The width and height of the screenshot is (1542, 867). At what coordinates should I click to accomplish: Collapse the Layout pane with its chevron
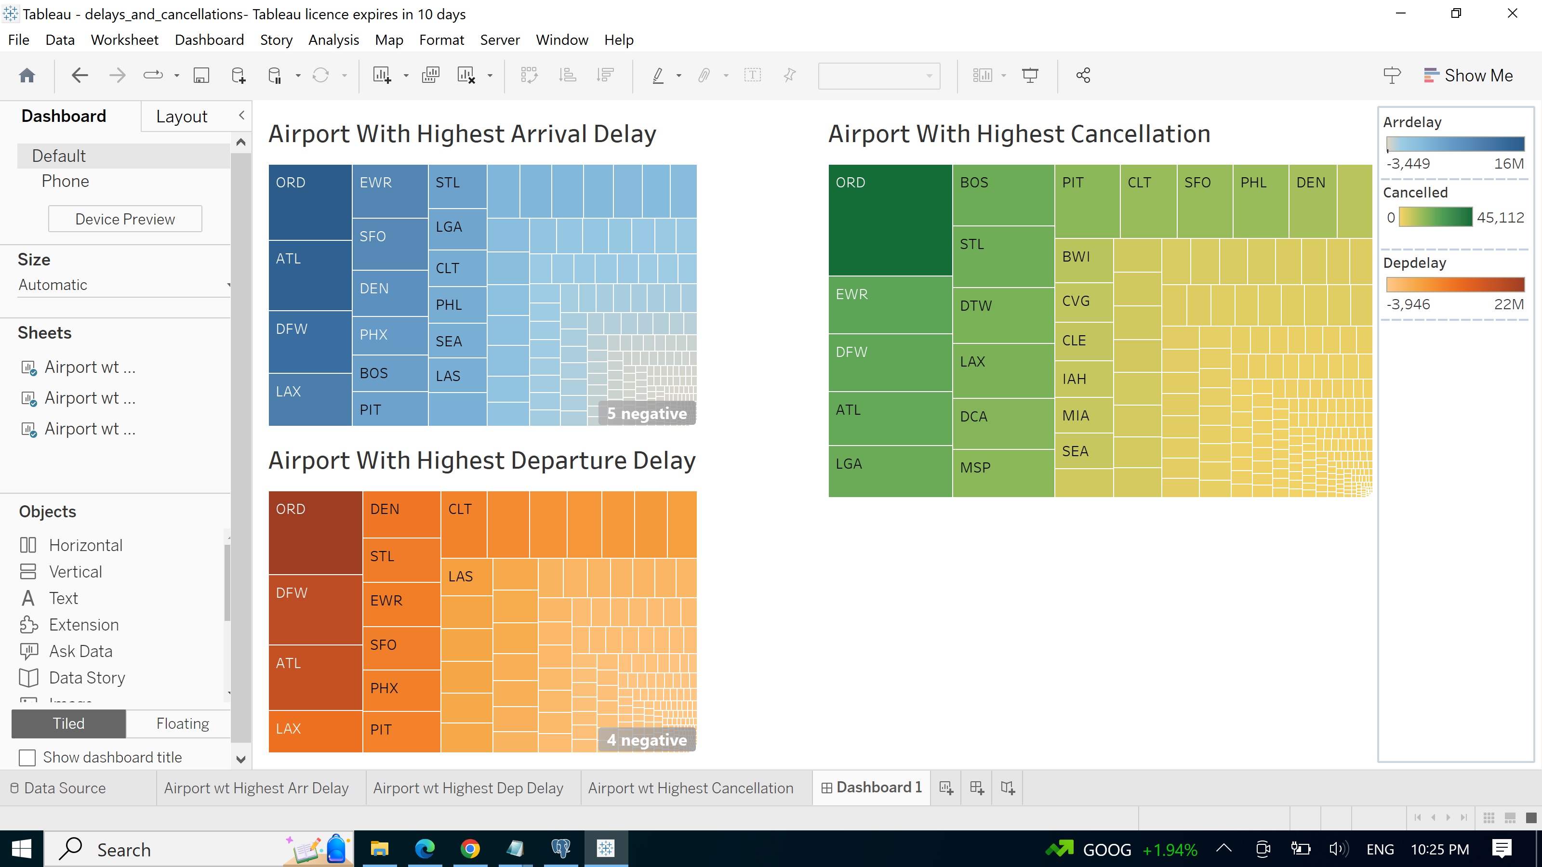[x=241, y=115]
